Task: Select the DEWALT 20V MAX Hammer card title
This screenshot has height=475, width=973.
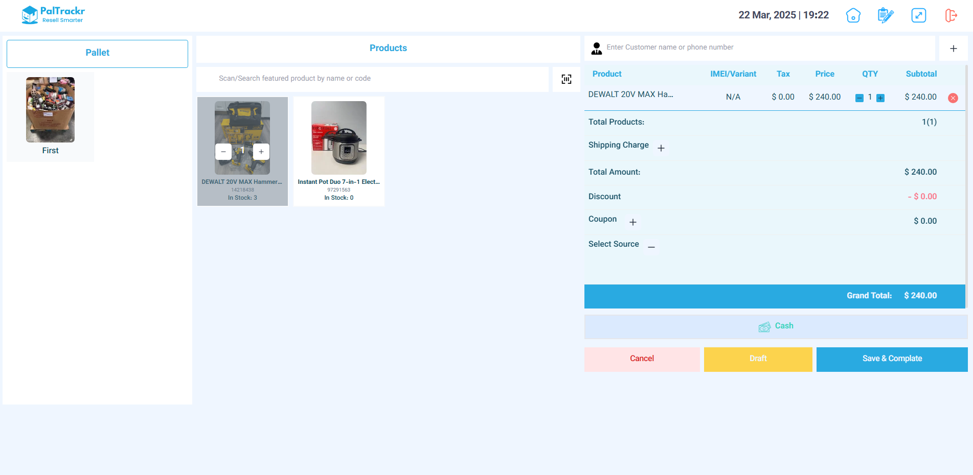Action: coord(242,182)
